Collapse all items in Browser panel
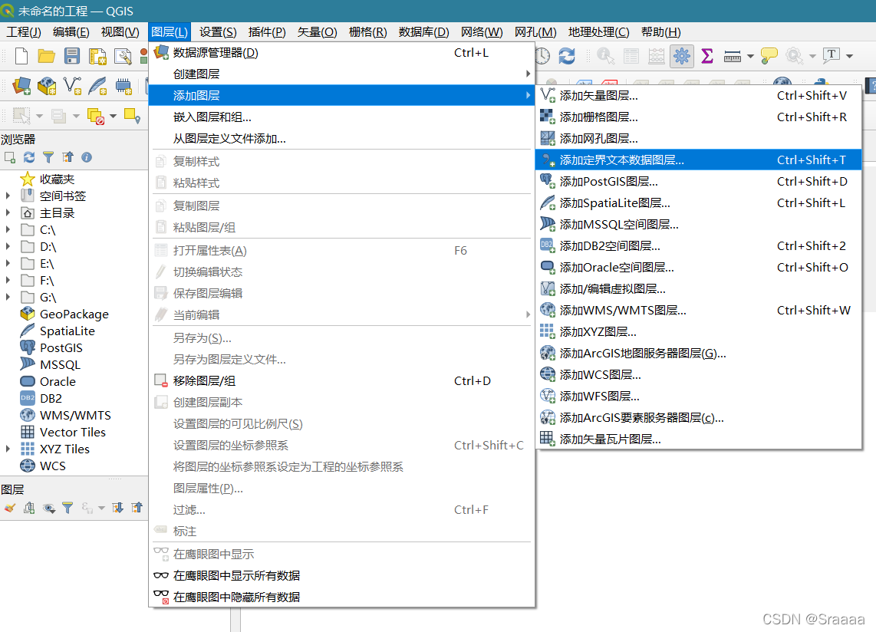 tap(68, 157)
